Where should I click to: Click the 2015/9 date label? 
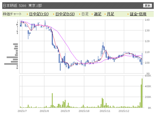[x=65, y=111]
